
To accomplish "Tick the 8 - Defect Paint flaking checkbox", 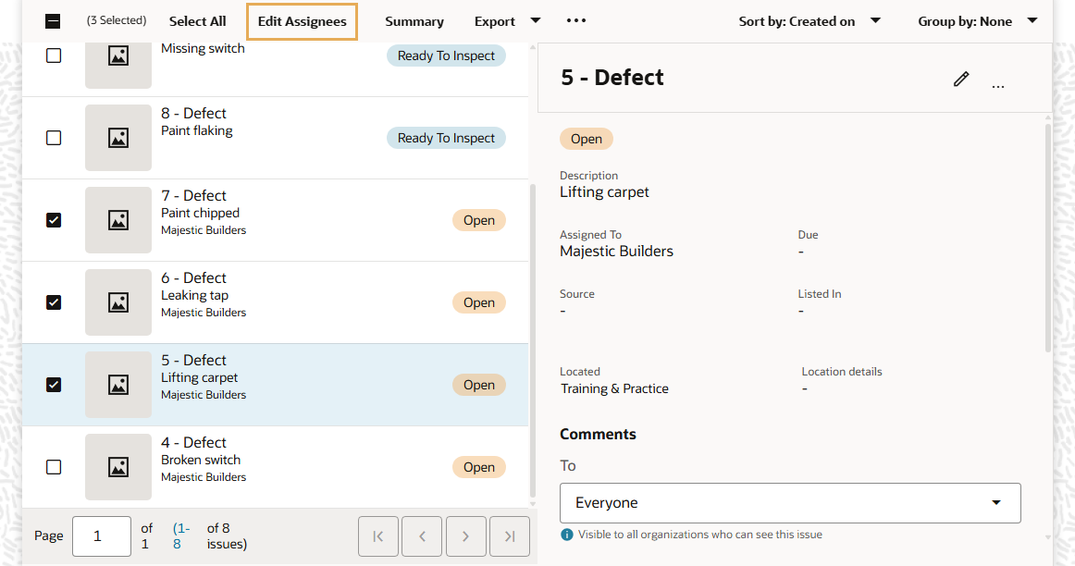I will coord(54,138).
